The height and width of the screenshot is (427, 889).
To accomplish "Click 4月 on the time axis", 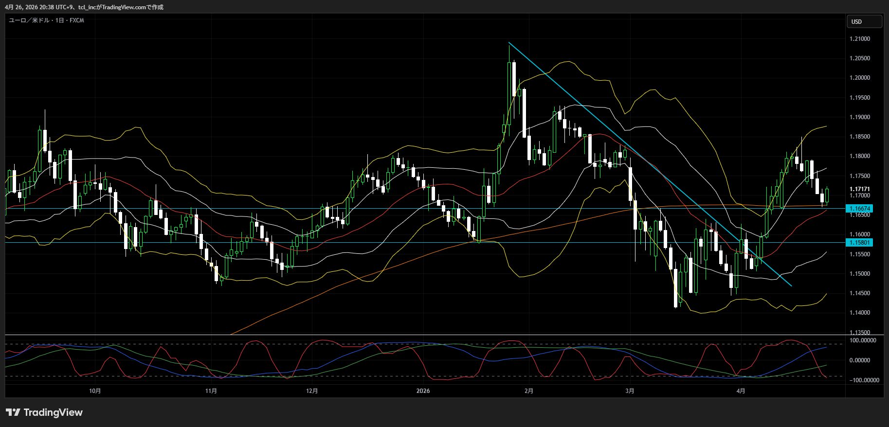I will coord(741,391).
